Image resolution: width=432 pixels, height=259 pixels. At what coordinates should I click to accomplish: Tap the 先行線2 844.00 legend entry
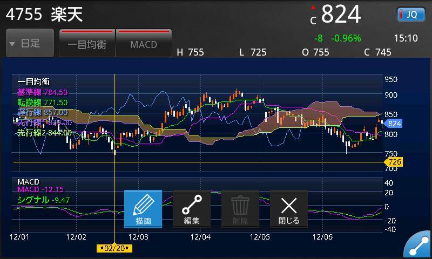44,133
